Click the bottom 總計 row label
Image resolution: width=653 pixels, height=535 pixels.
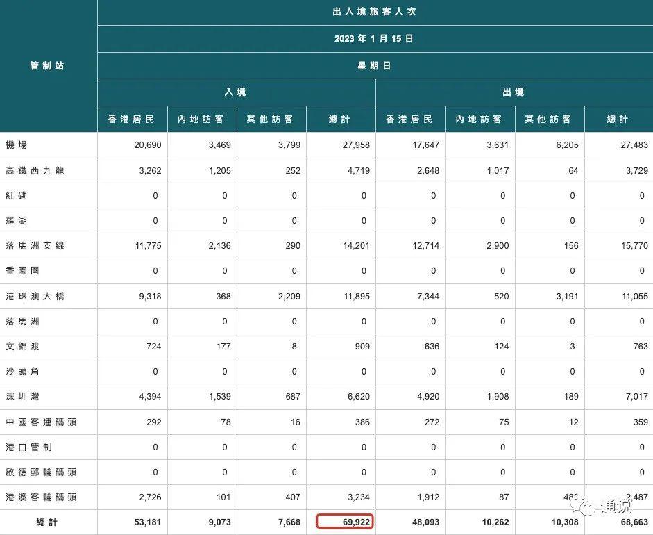coord(48,522)
